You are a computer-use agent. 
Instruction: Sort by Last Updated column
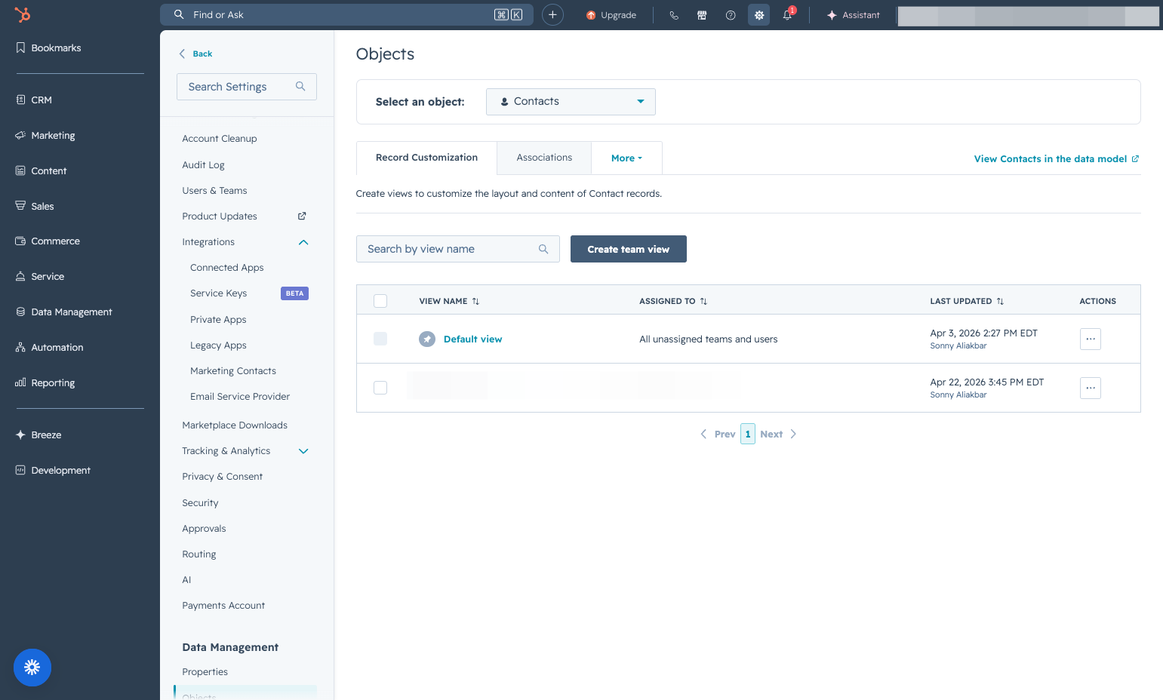[967, 301]
